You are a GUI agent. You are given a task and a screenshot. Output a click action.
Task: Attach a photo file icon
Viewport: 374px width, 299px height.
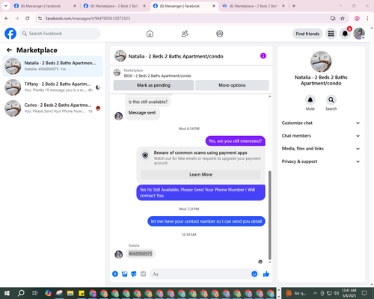tap(124, 274)
